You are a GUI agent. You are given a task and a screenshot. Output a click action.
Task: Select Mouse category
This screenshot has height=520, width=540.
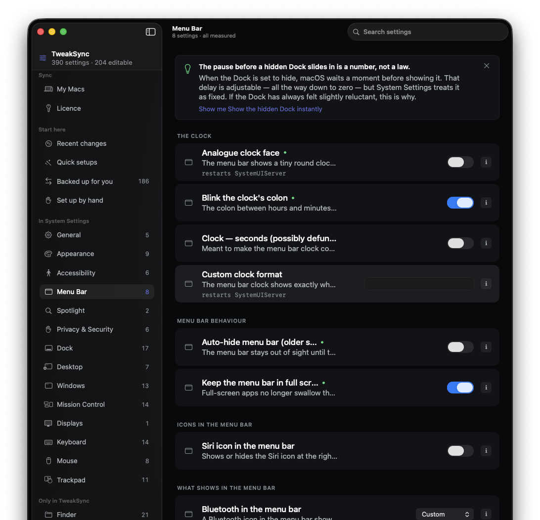point(97,461)
